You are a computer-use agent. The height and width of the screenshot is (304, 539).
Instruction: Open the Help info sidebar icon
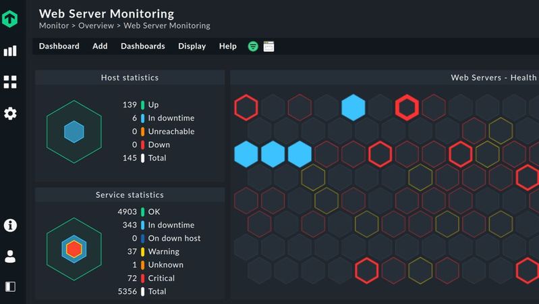point(10,225)
